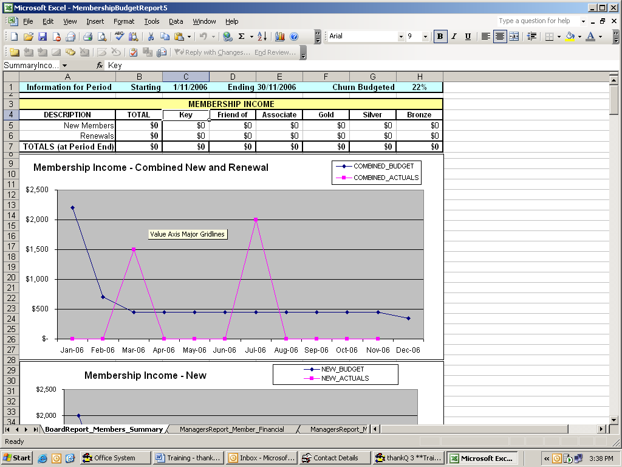This screenshot has height=467, width=622.
Task: Paste with the clipboard icon
Action: pos(179,36)
